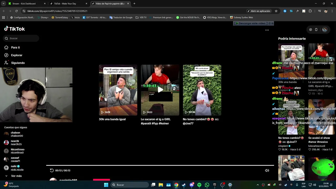This screenshot has width=336, height=189.
Task: Open the browser Extensions puzzle icon
Action: pyautogui.click(x=310, y=11)
